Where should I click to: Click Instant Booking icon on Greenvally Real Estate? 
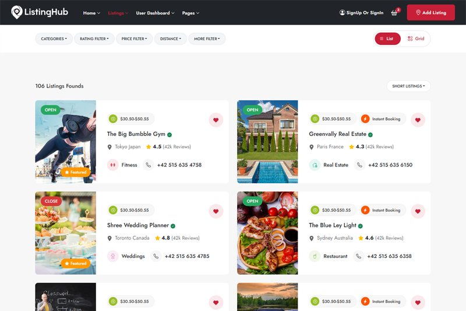(x=365, y=119)
